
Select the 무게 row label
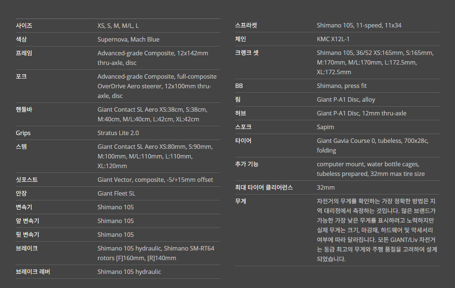click(x=241, y=201)
